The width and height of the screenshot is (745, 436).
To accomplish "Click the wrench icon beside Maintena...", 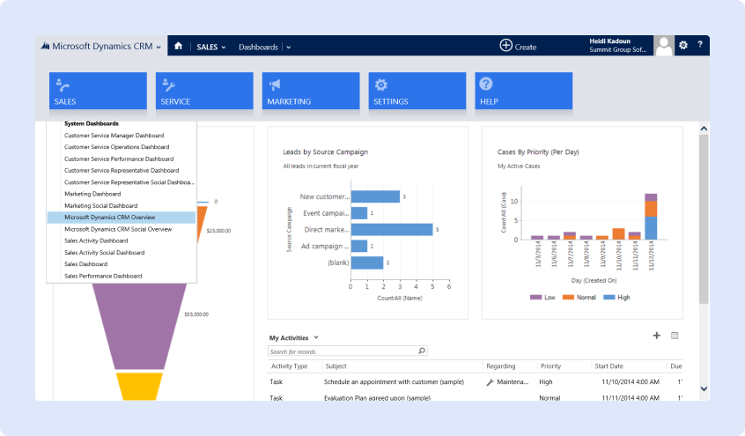I will [x=490, y=381].
